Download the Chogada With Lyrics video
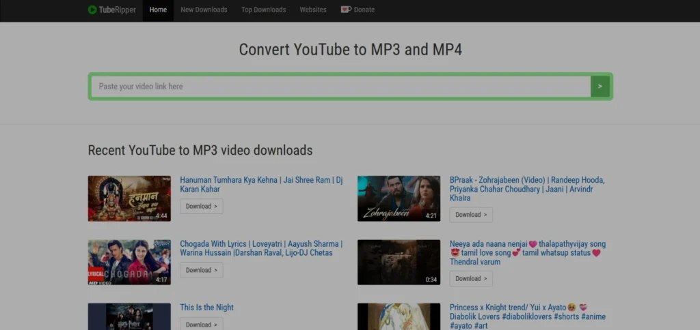 coord(202,270)
